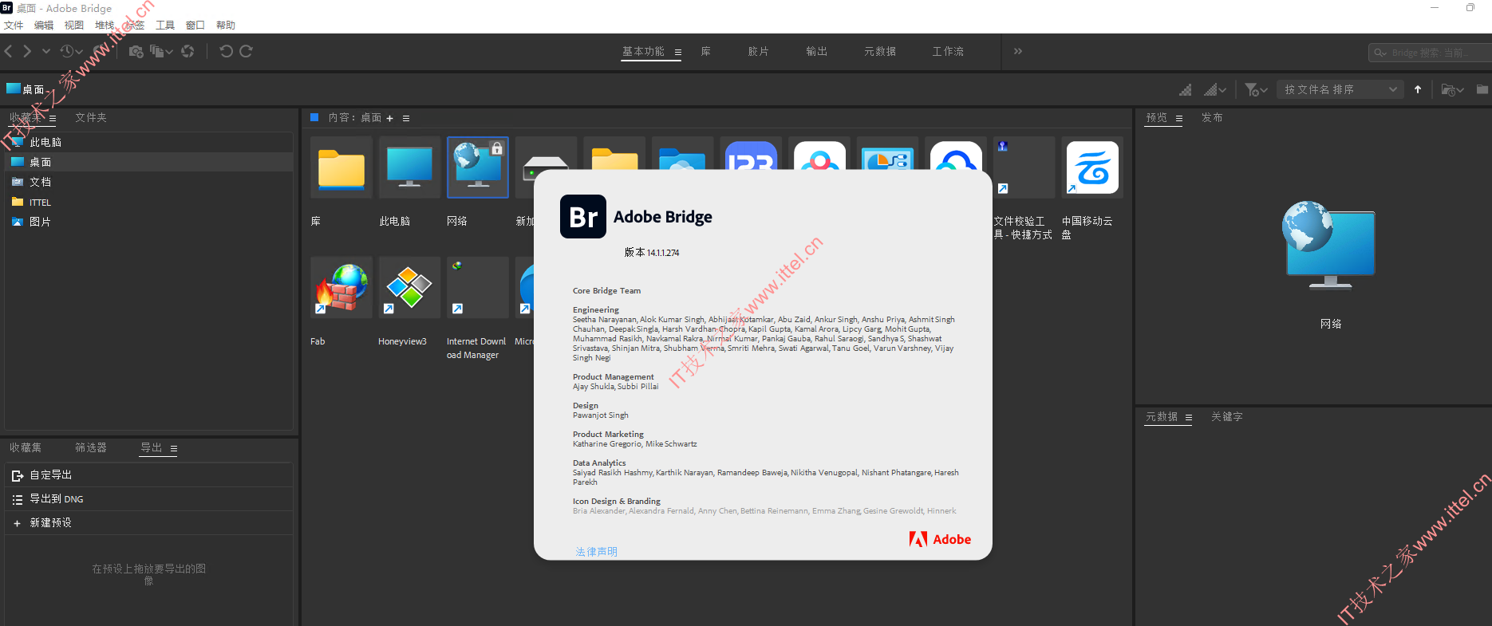1492x626 pixels.
Task: Open the 视图 menu
Action: 74,26
